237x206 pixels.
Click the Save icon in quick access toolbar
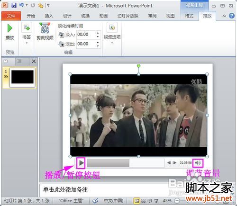14,5
